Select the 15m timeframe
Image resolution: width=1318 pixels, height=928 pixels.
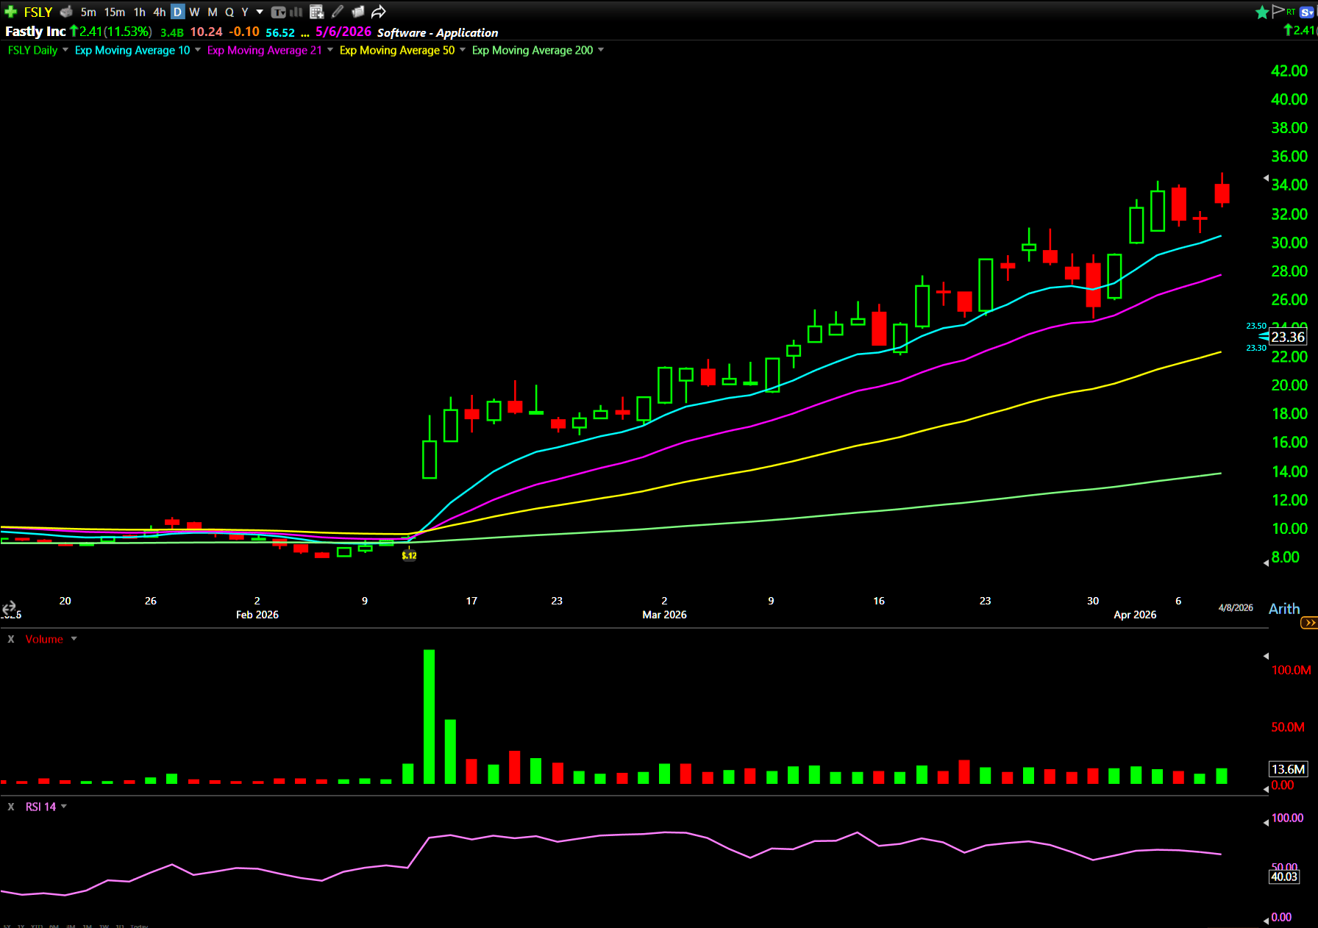[114, 12]
